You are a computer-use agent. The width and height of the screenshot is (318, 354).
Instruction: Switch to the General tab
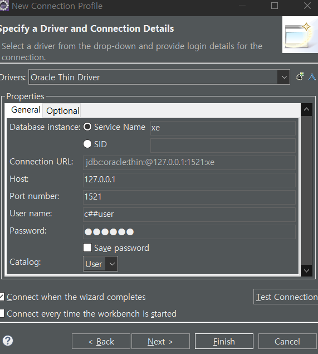point(26,110)
